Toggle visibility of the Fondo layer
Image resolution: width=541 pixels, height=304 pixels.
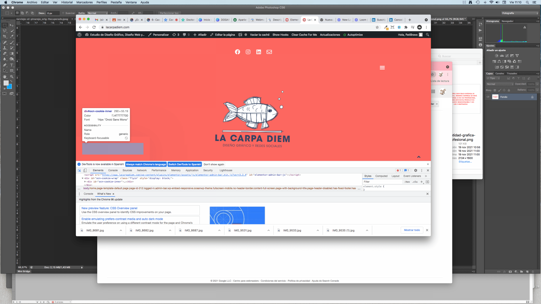488,97
